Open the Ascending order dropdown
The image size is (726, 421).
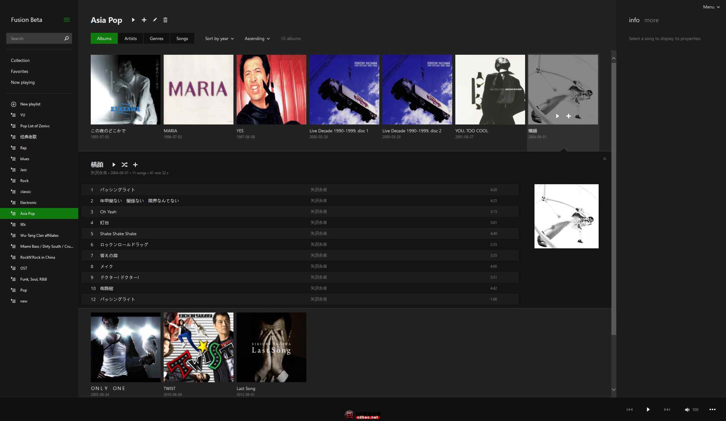257,38
